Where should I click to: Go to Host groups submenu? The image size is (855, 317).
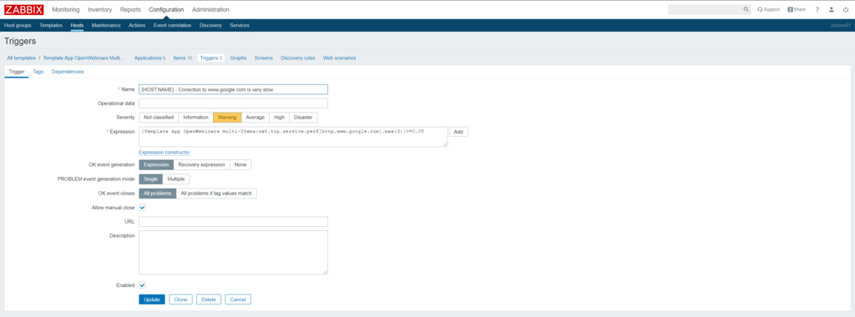click(18, 25)
